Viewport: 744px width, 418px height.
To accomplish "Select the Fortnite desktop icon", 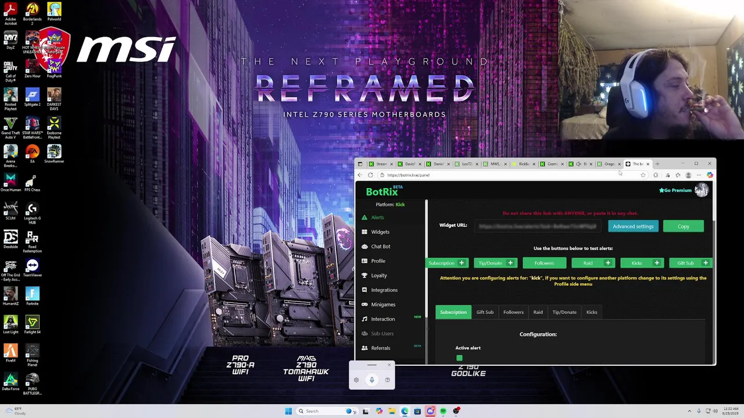I will [32, 296].
